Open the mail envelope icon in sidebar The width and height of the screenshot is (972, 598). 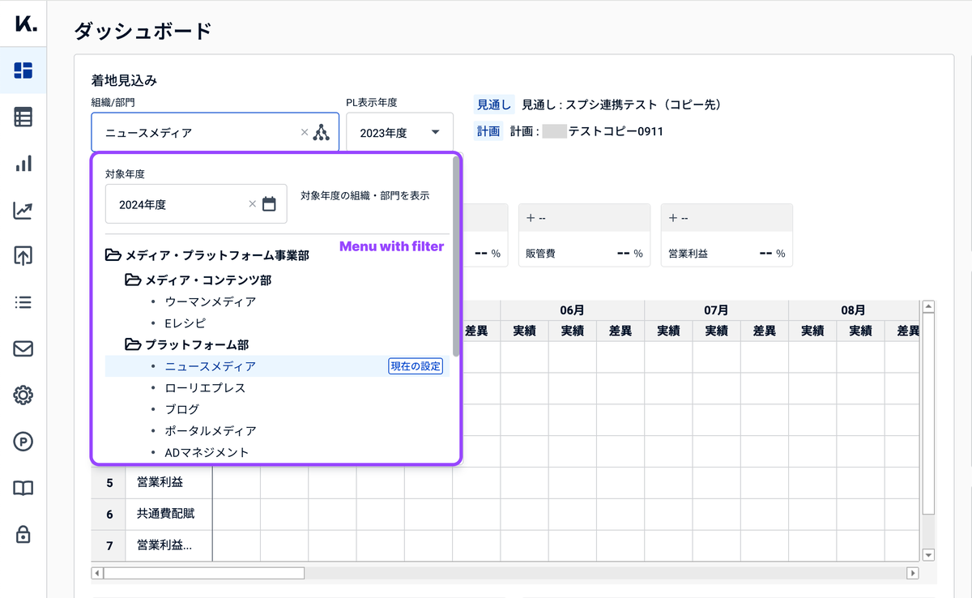(x=23, y=349)
